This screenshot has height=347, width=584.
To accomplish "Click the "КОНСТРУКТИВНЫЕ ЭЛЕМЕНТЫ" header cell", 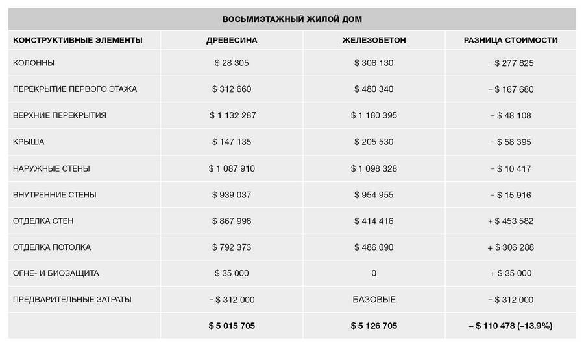I will pos(77,40).
